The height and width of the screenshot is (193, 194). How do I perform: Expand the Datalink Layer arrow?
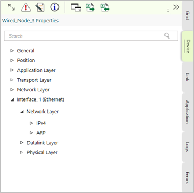point(22,142)
